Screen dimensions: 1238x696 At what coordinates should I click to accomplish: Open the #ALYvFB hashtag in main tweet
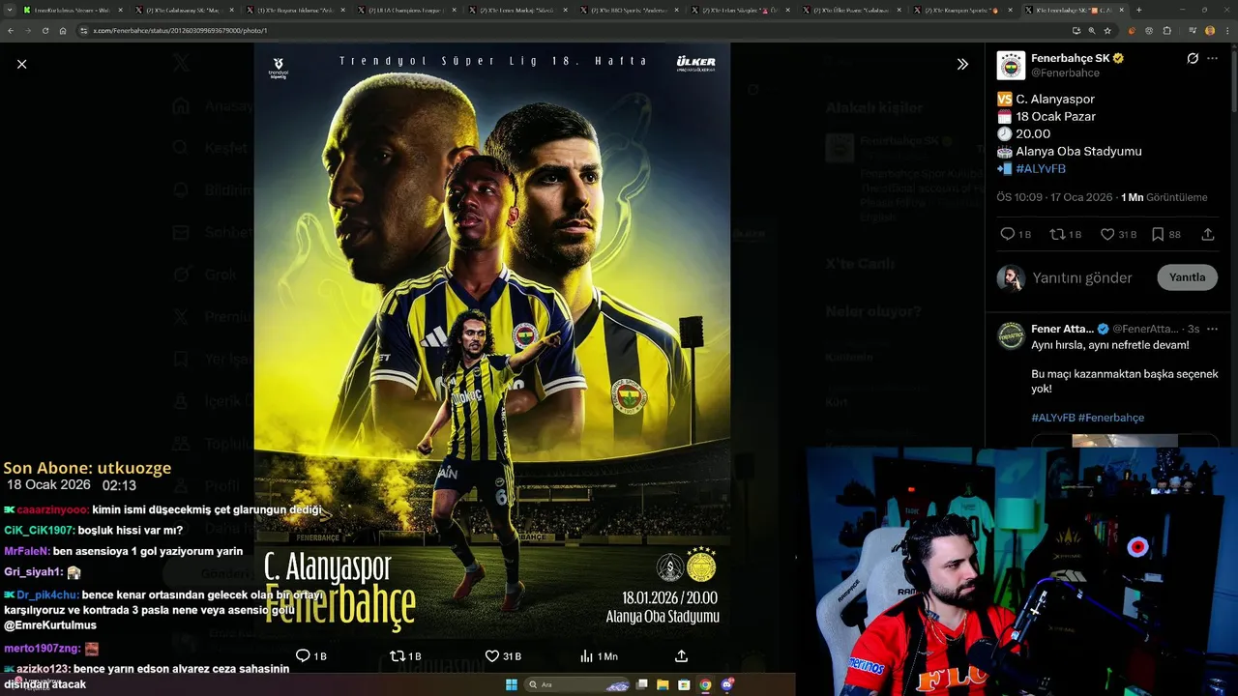pyautogui.click(x=1041, y=168)
